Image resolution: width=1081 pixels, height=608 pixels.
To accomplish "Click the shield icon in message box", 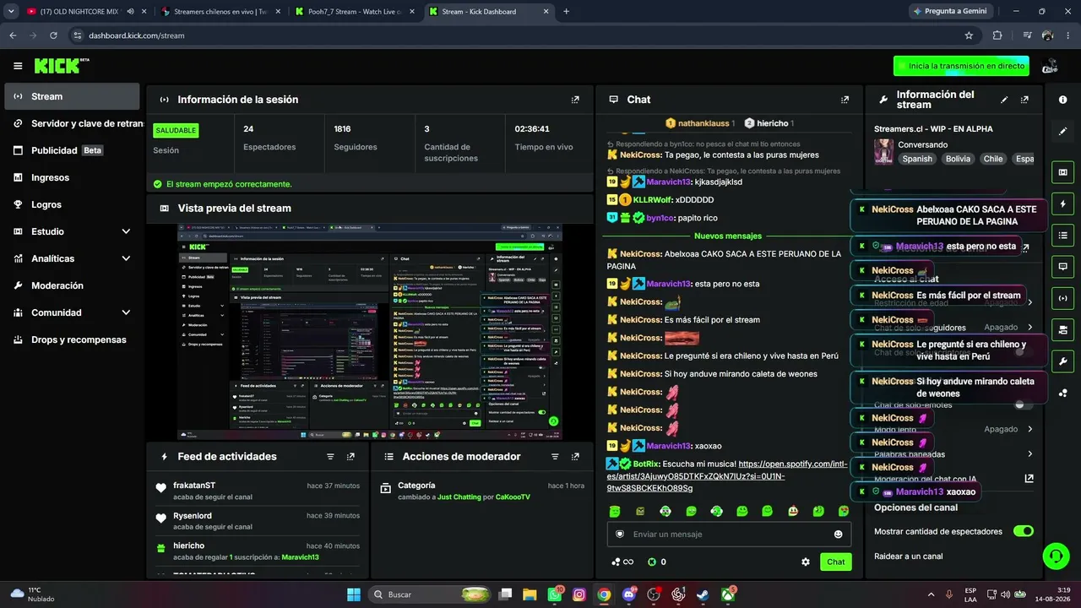I will pos(620,535).
